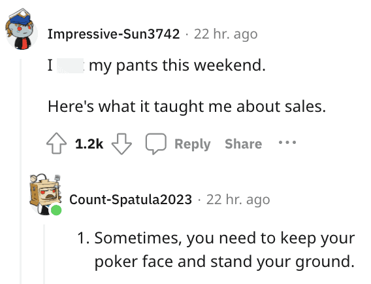The image size is (371, 284).
Task: Open Count-Spatula2023's toaster-head avatar
Action: tap(46, 194)
